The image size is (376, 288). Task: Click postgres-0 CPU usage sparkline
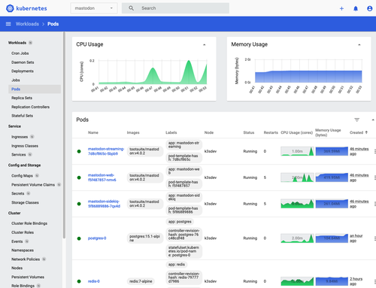click(x=297, y=238)
